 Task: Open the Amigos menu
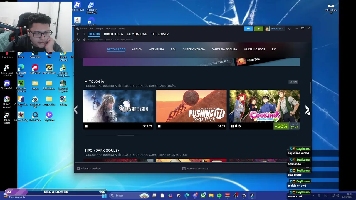[x=99, y=29]
